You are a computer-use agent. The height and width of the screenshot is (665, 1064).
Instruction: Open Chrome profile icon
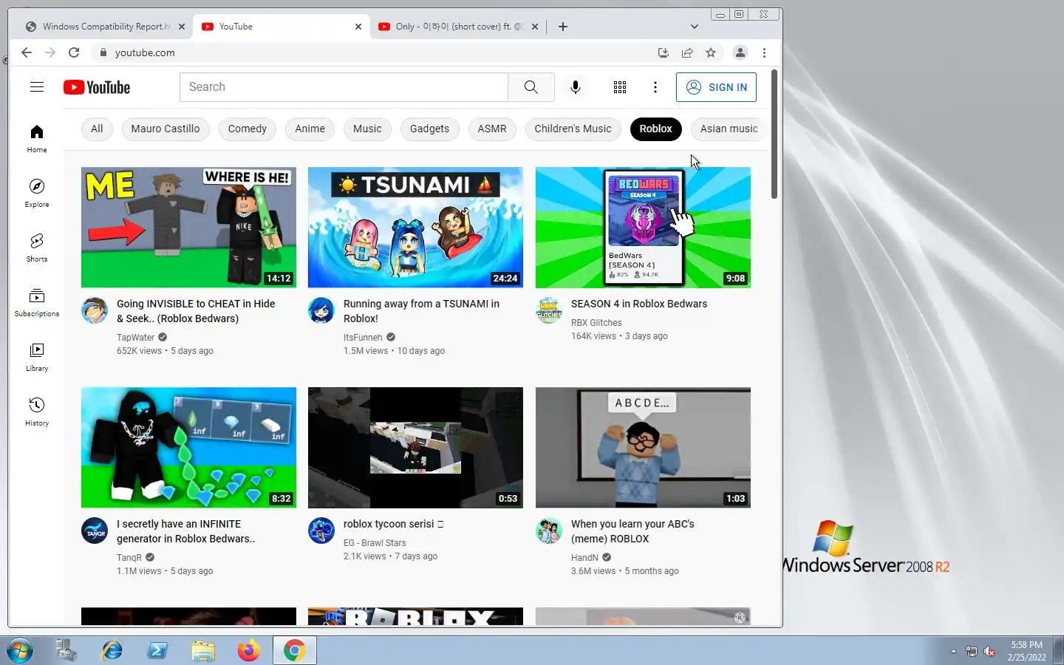pos(740,52)
